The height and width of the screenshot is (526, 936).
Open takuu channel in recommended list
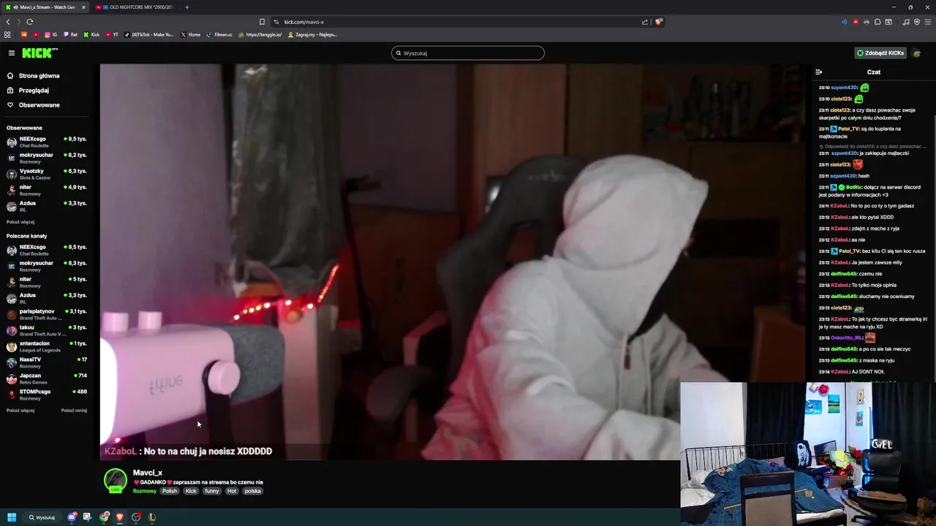point(47,330)
